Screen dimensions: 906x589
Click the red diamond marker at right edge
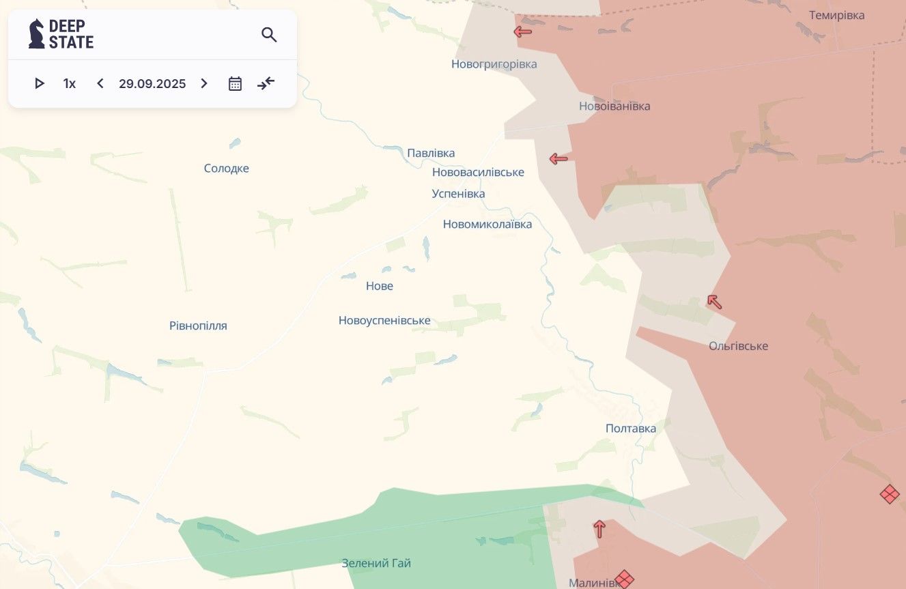point(889,494)
